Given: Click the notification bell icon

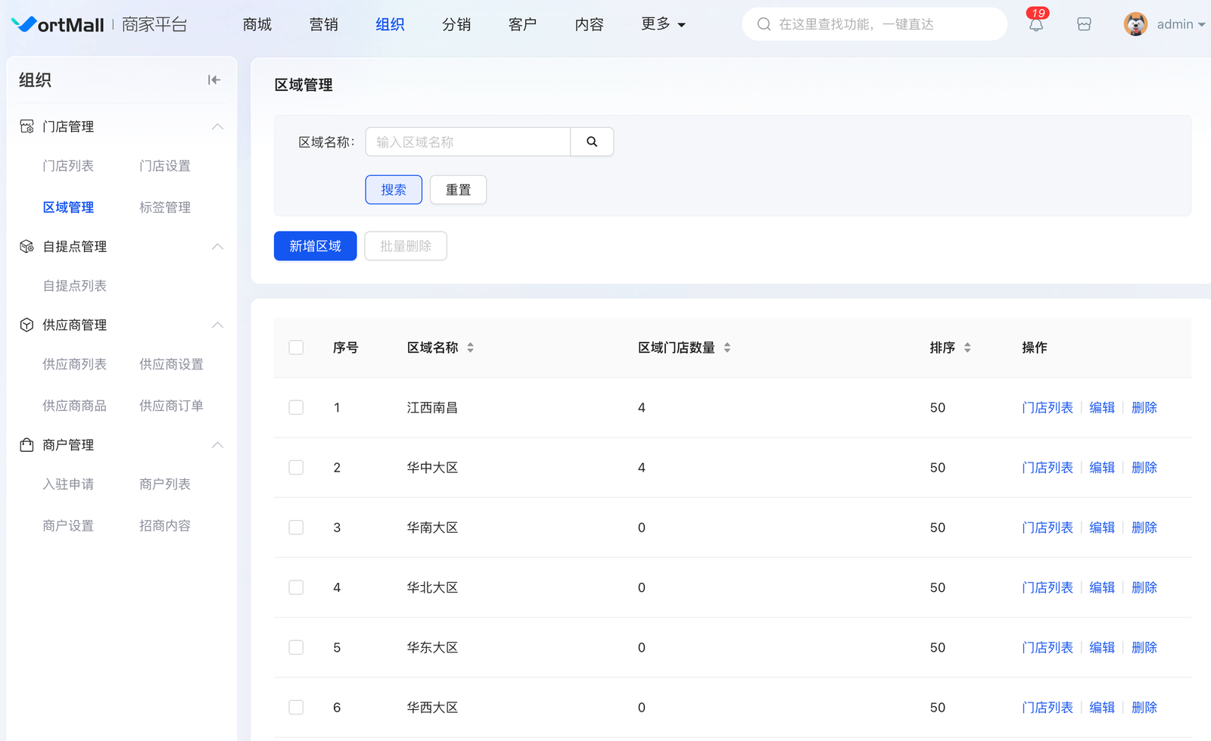Looking at the screenshot, I should point(1035,25).
